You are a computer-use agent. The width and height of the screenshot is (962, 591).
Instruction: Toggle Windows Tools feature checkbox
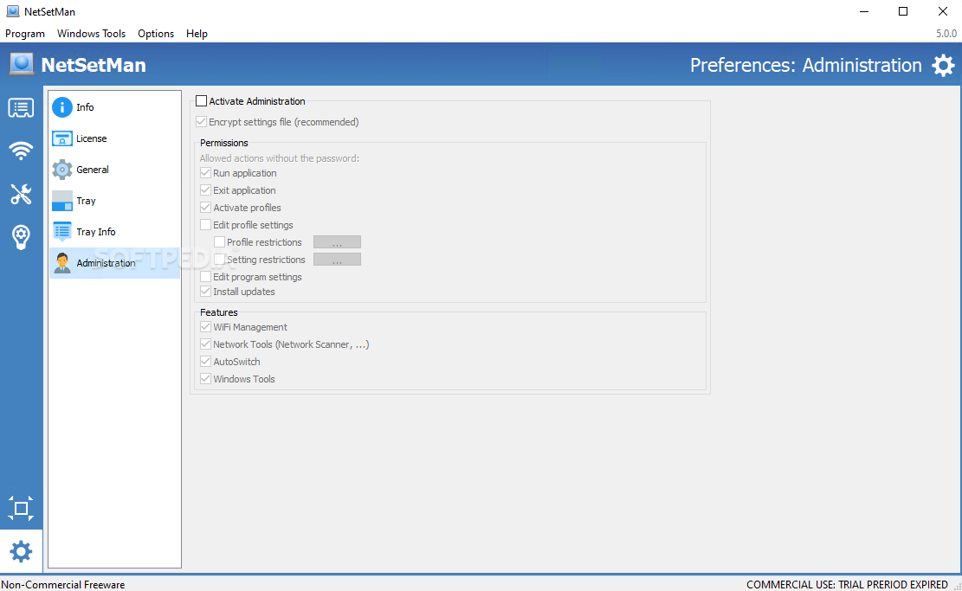pyautogui.click(x=205, y=378)
